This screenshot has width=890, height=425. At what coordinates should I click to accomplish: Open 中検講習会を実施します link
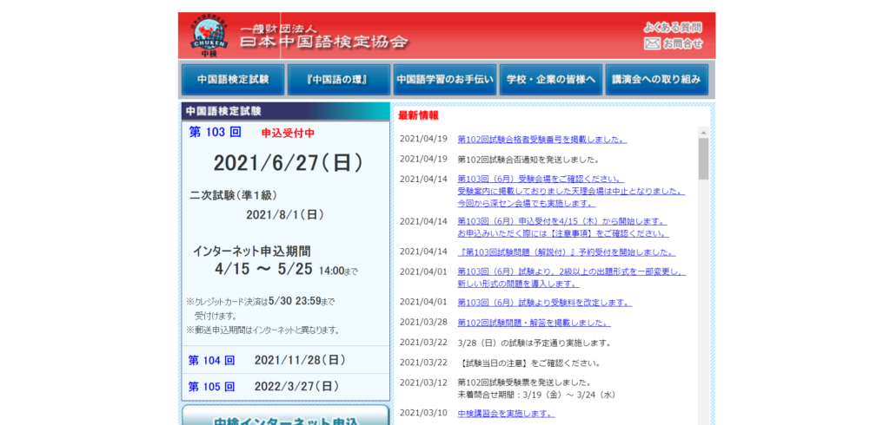pos(505,413)
